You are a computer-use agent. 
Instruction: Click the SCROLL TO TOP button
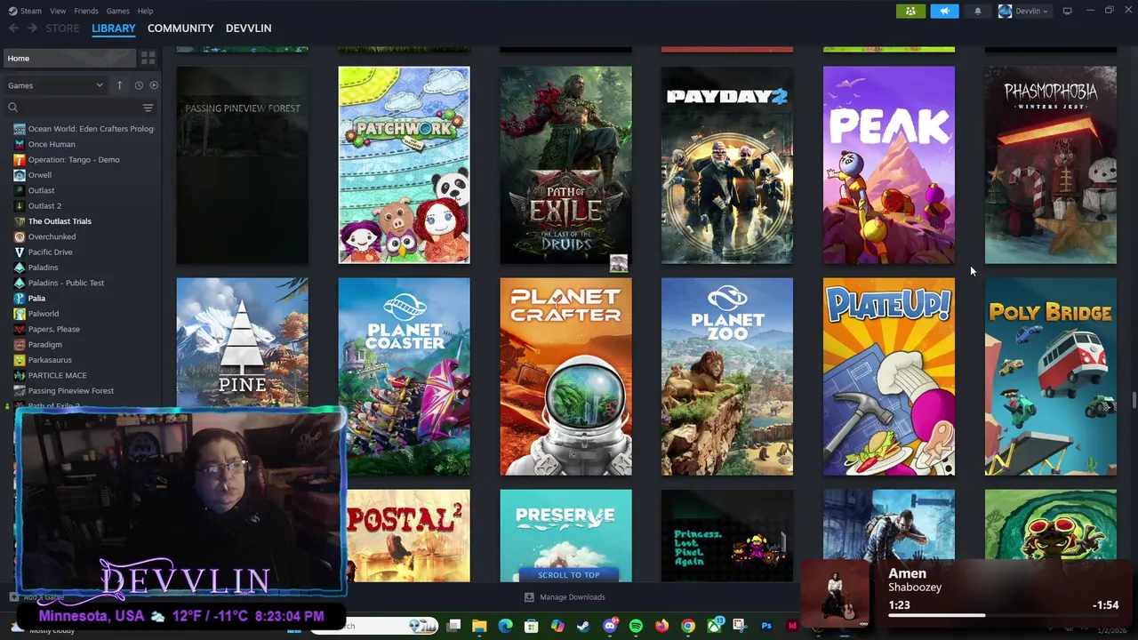point(568,574)
